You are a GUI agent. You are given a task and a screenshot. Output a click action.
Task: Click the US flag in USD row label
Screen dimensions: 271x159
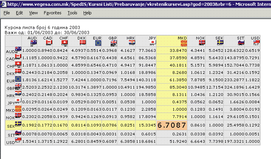coord(18,140)
